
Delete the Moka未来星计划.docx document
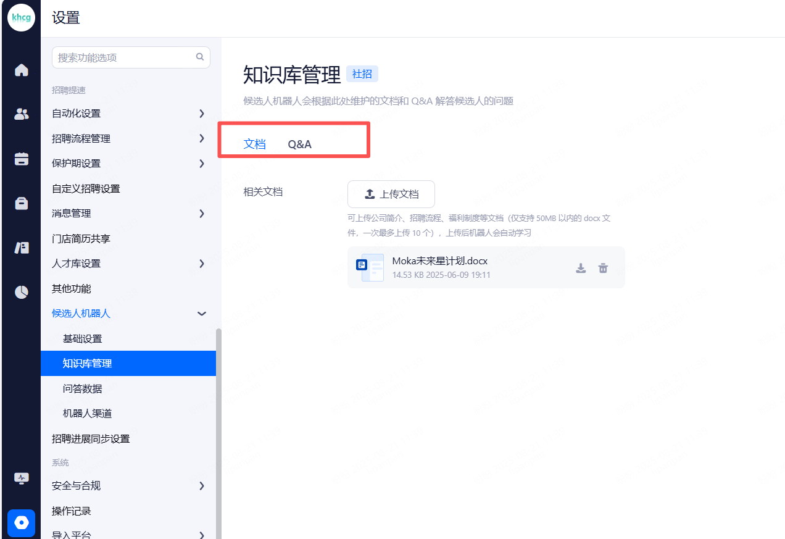603,268
